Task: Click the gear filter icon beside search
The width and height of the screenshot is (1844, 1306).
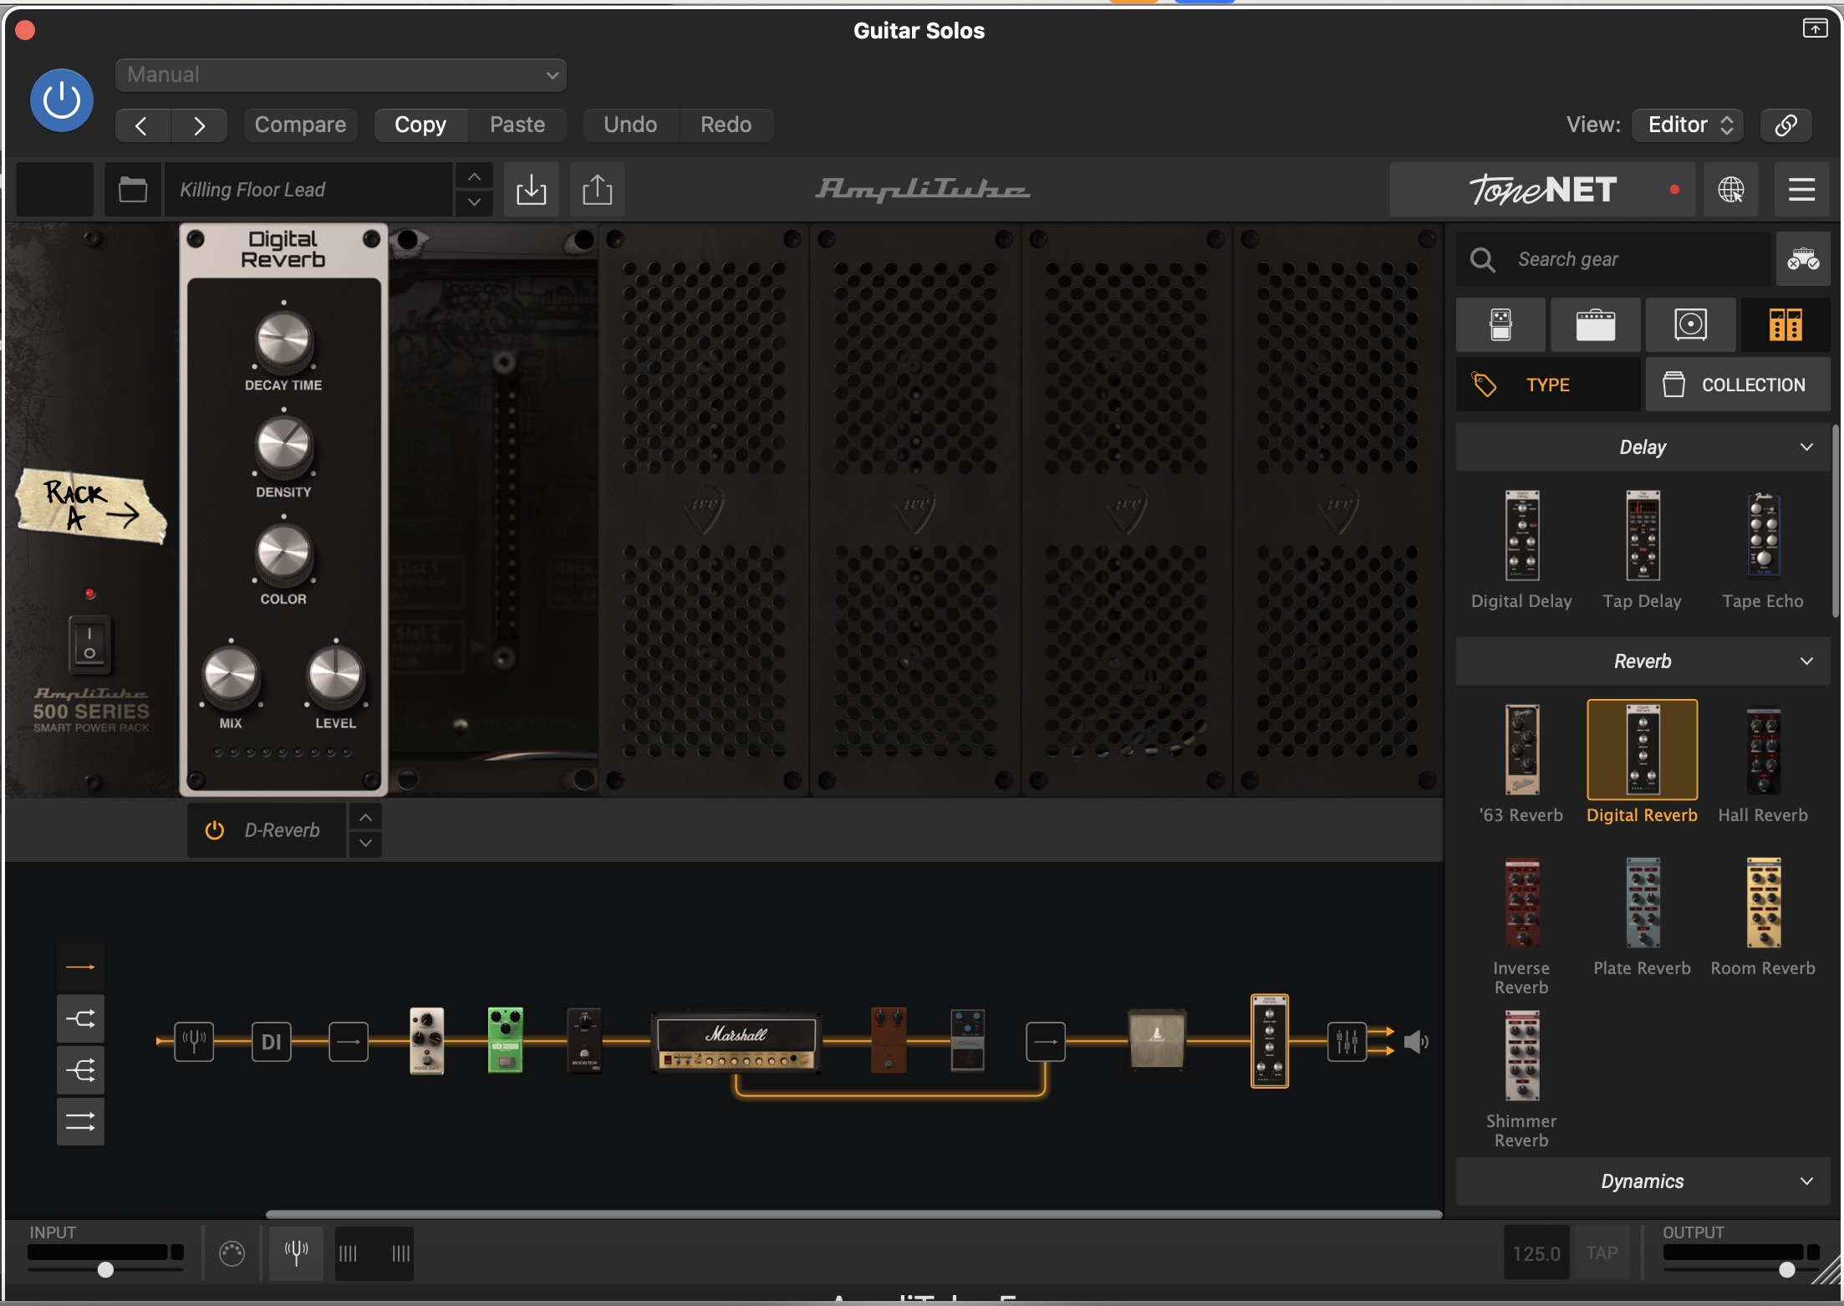Action: point(1803,259)
